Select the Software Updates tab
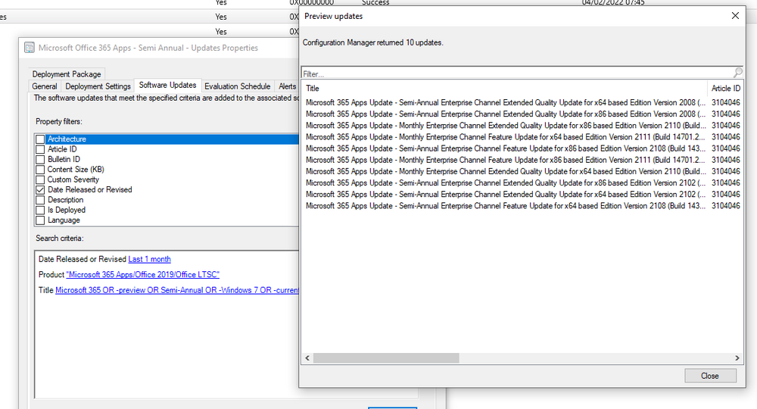The width and height of the screenshot is (757, 409). (x=167, y=85)
